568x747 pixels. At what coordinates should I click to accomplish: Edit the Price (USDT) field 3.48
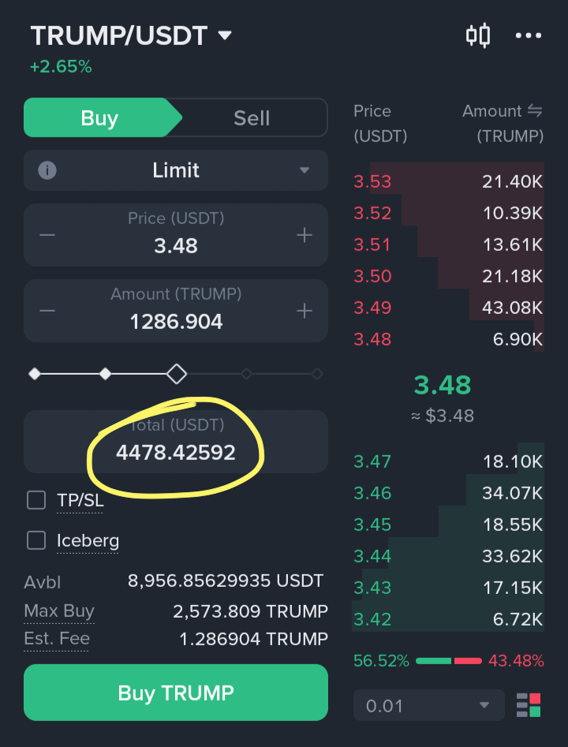point(176,235)
